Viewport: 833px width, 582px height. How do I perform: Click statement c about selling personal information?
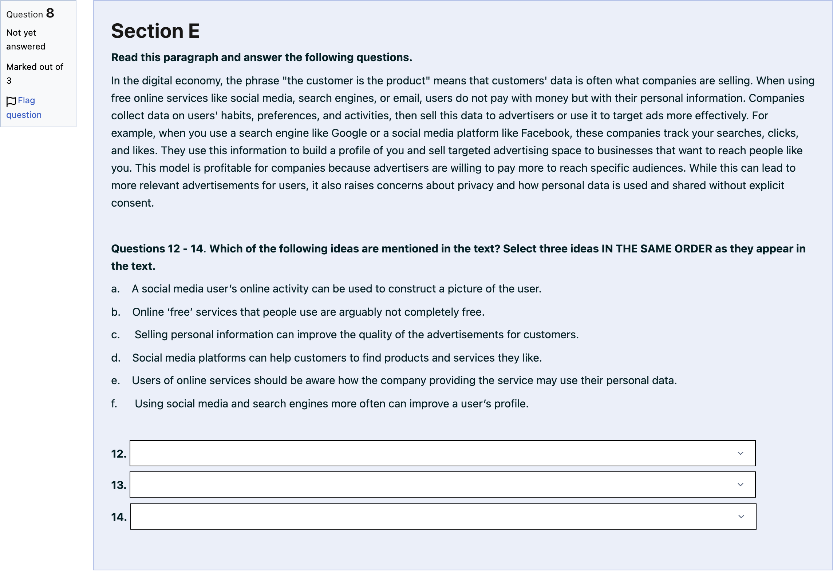coord(345,335)
